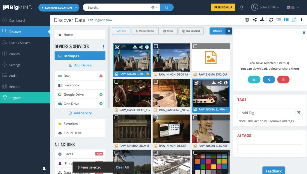Expand search settings gear dropdown
The image size is (307, 174).
pyautogui.click(x=154, y=7)
